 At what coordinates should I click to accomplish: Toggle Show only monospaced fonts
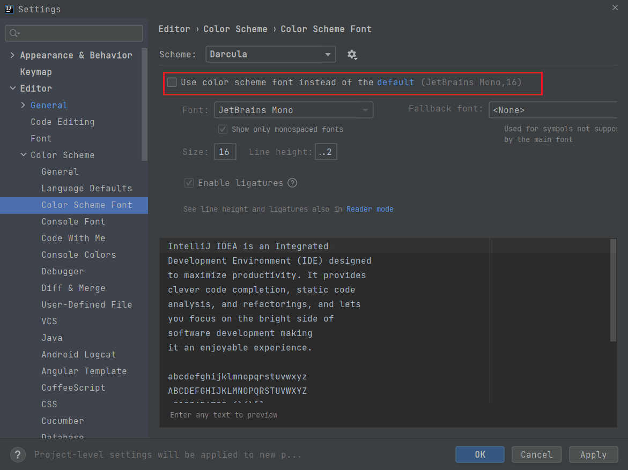pyautogui.click(x=223, y=129)
